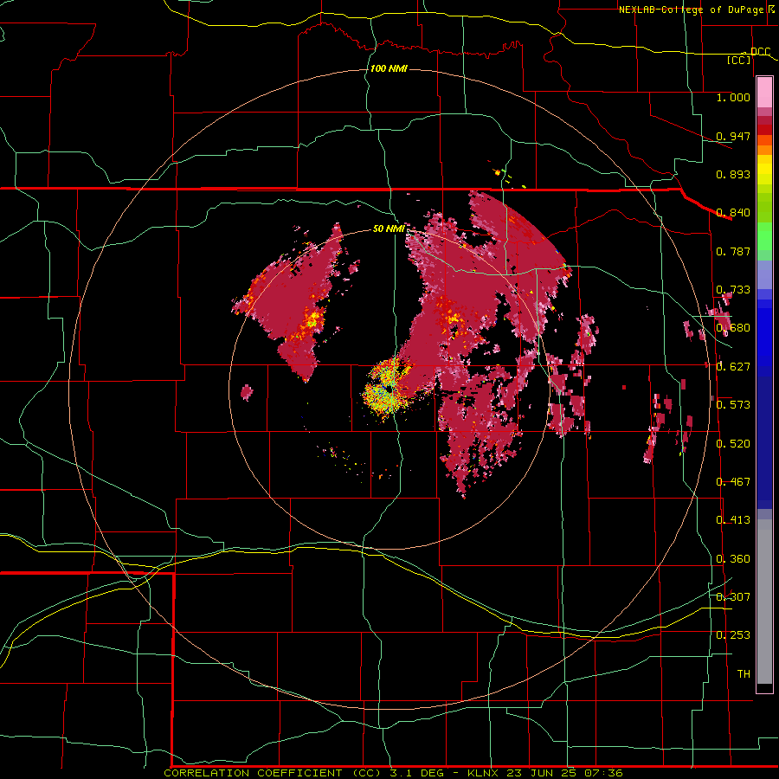
Task: Click the [CC] legend title
Action: pyautogui.click(x=739, y=60)
